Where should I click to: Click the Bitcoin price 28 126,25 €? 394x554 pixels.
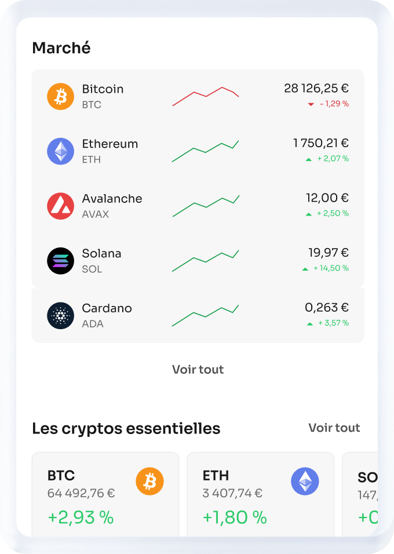coord(316,89)
